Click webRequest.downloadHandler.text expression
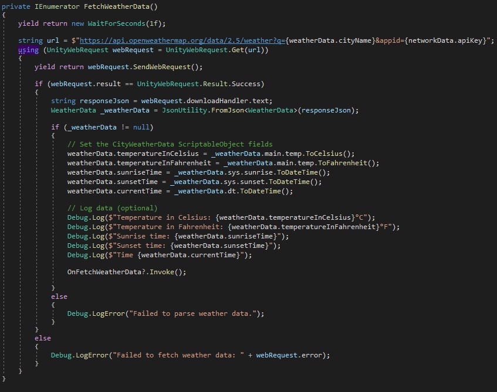Screen dimensions: 497x392 (x=205, y=101)
